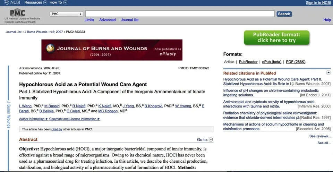Open the How To dropdown menu
Image resolution: width=333 pixels, height=172 pixels.
tap(58, 3)
